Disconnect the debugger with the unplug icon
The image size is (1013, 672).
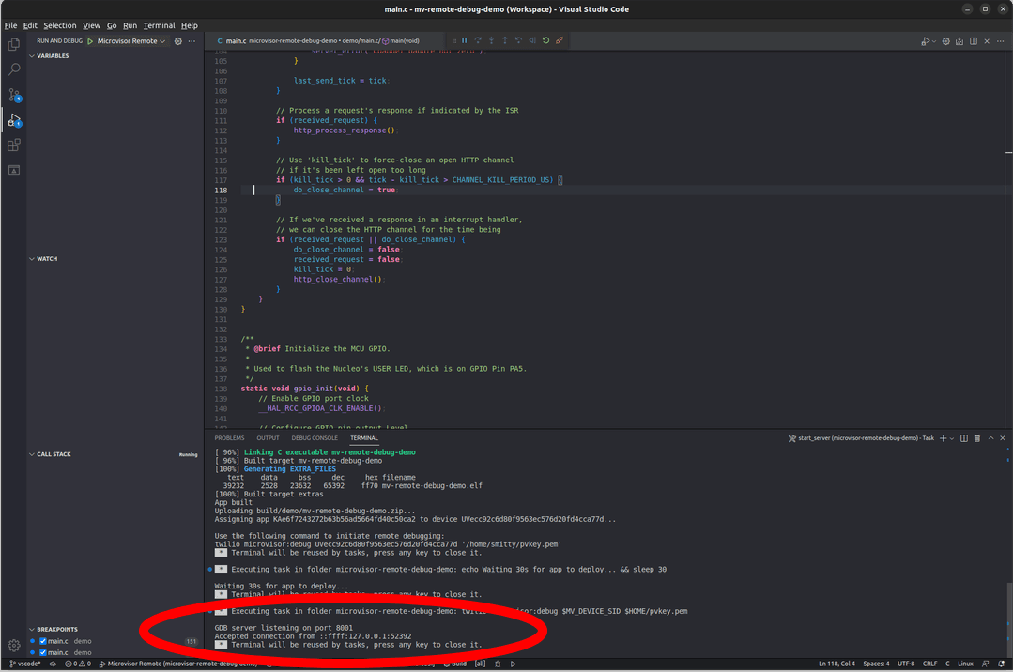coord(560,40)
